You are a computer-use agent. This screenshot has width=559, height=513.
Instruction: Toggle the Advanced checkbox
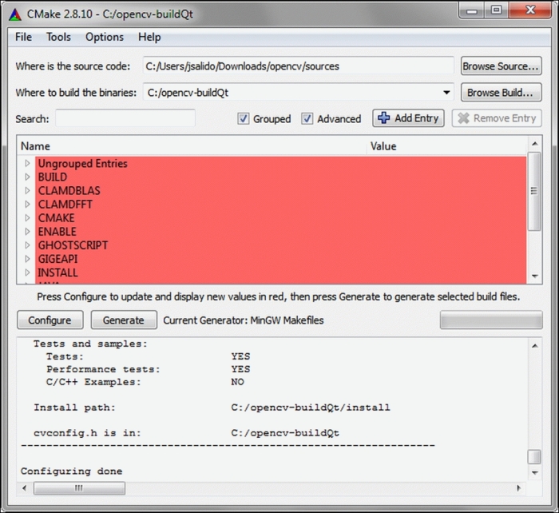pyautogui.click(x=307, y=118)
